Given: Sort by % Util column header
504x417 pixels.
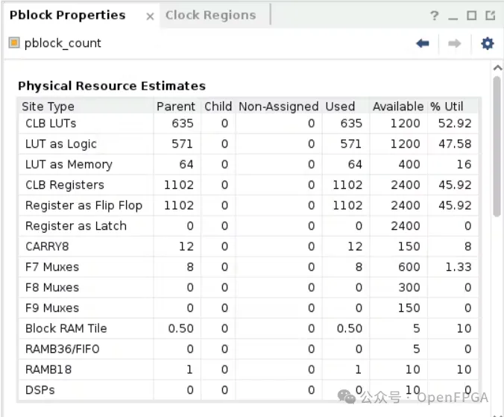Looking at the screenshot, I should point(447,107).
